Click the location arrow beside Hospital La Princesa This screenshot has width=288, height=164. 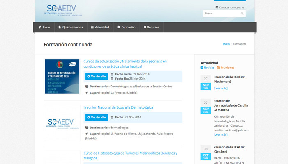pyautogui.click(x=87, y=93)
